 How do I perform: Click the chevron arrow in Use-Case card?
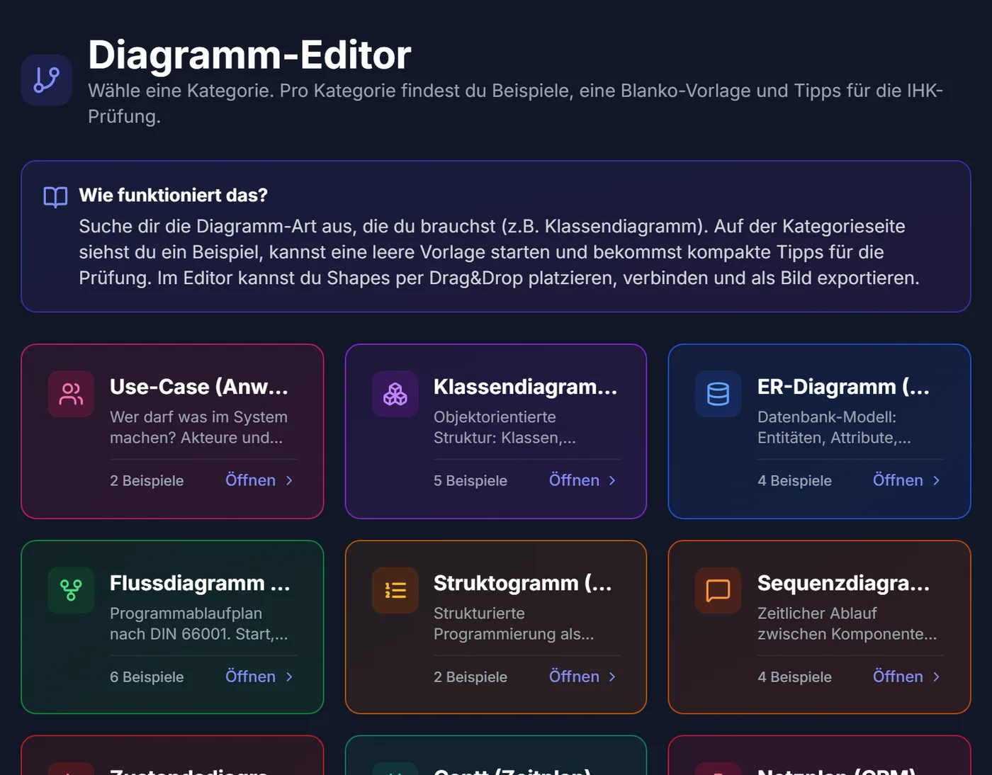pyautogui.click(x=289, y=480)
